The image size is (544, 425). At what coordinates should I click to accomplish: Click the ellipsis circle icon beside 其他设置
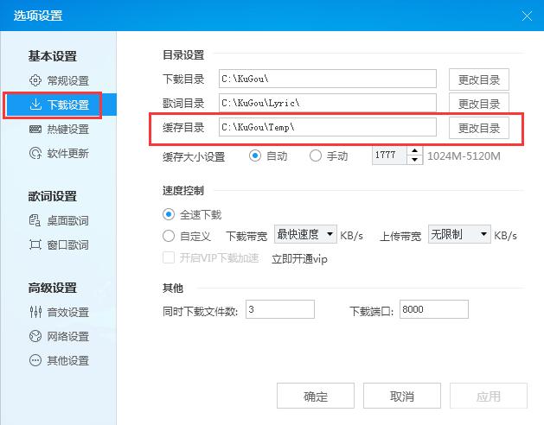pyautogui.click(x=35, y=360)
